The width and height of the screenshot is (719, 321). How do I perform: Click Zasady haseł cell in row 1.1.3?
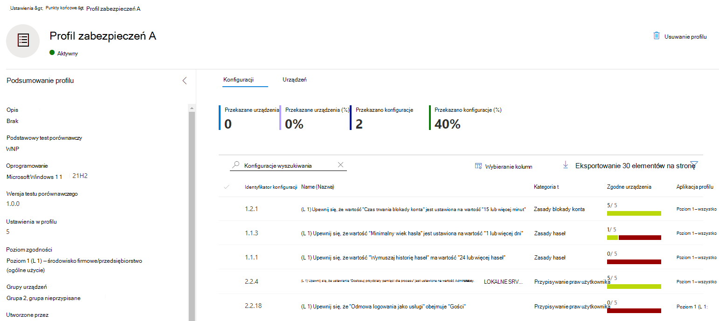coord(549,233)
